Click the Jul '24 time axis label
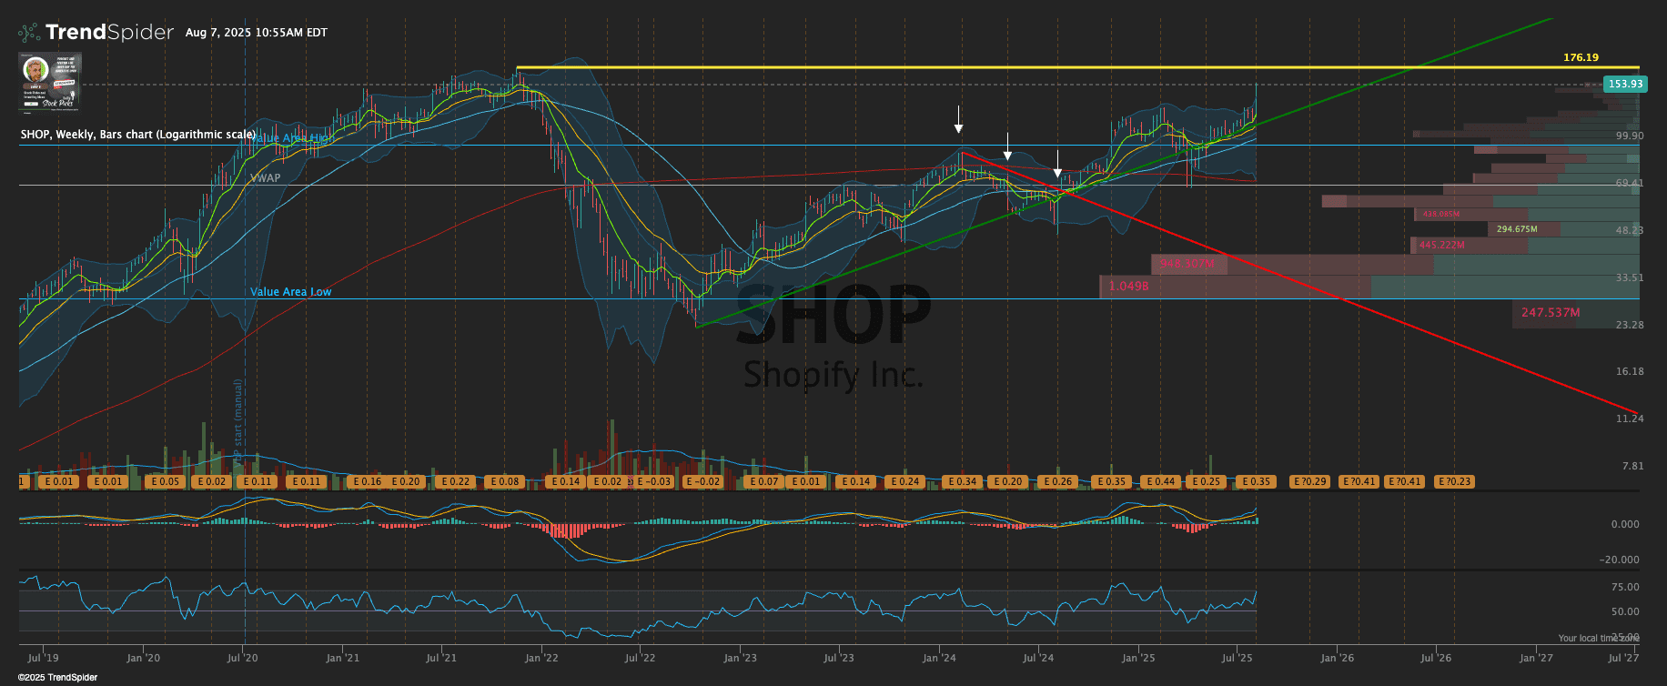 [x=1038, y=658]
